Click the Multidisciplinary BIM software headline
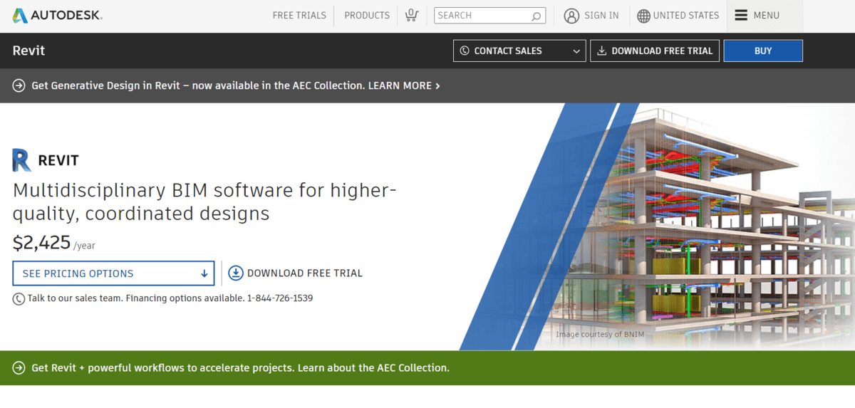The image size is (855, 408). coord(204,202)
